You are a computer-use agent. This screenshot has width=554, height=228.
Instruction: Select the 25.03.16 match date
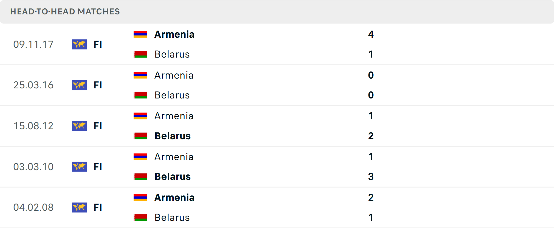(33, 85)
